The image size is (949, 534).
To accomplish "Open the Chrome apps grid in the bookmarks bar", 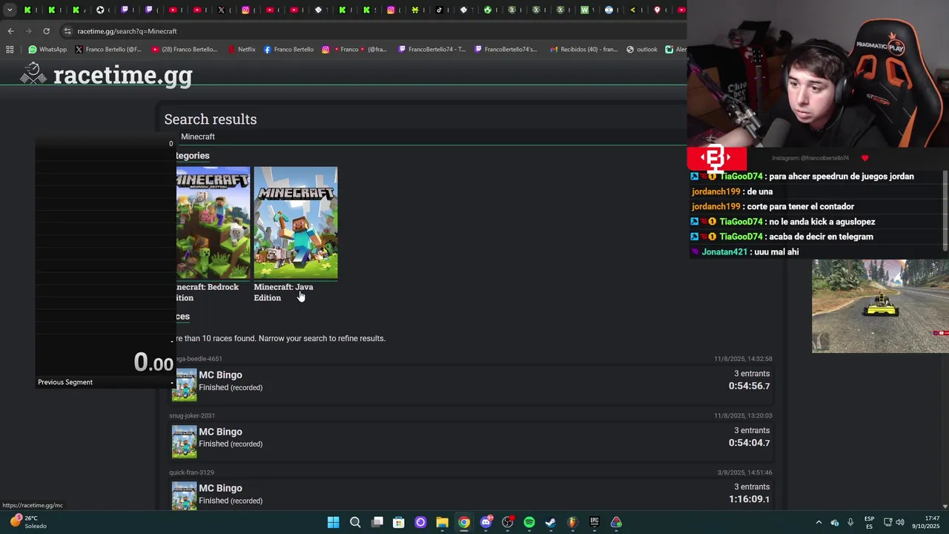I will (x=10, y=50).
